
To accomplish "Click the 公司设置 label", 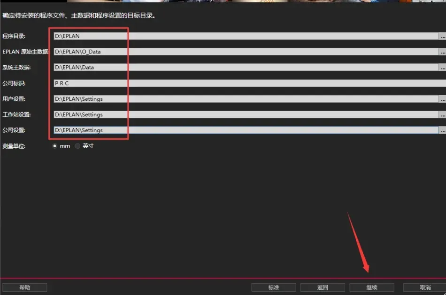I will [14, 130].
